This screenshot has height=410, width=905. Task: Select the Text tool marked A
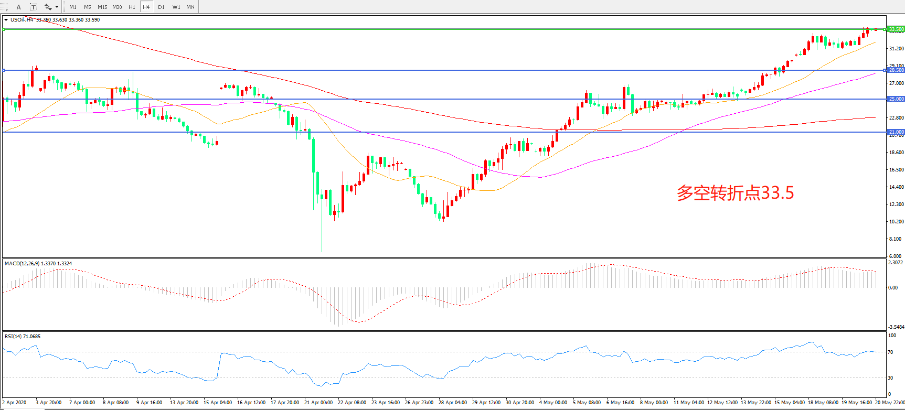pos(19,7)
